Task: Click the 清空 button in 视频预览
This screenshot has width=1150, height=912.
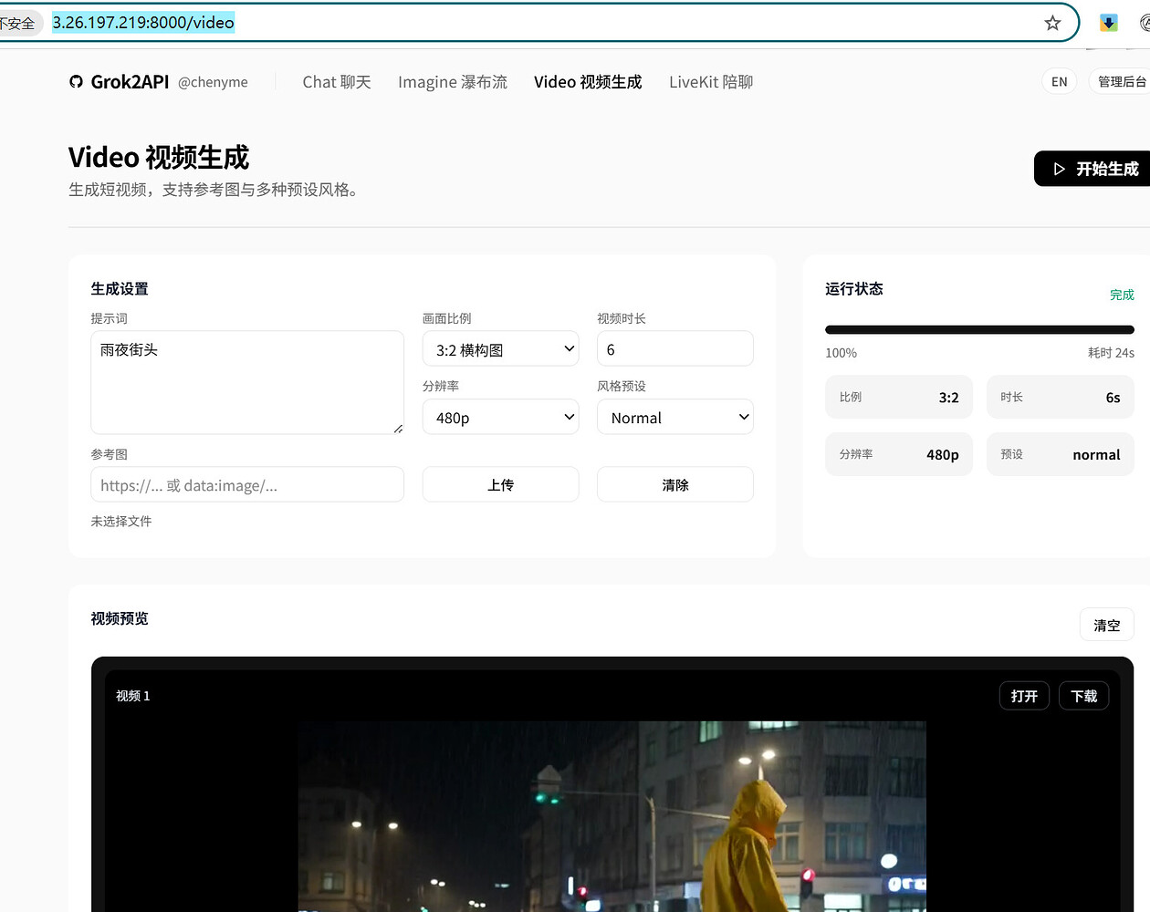Action: point(1107,625)
